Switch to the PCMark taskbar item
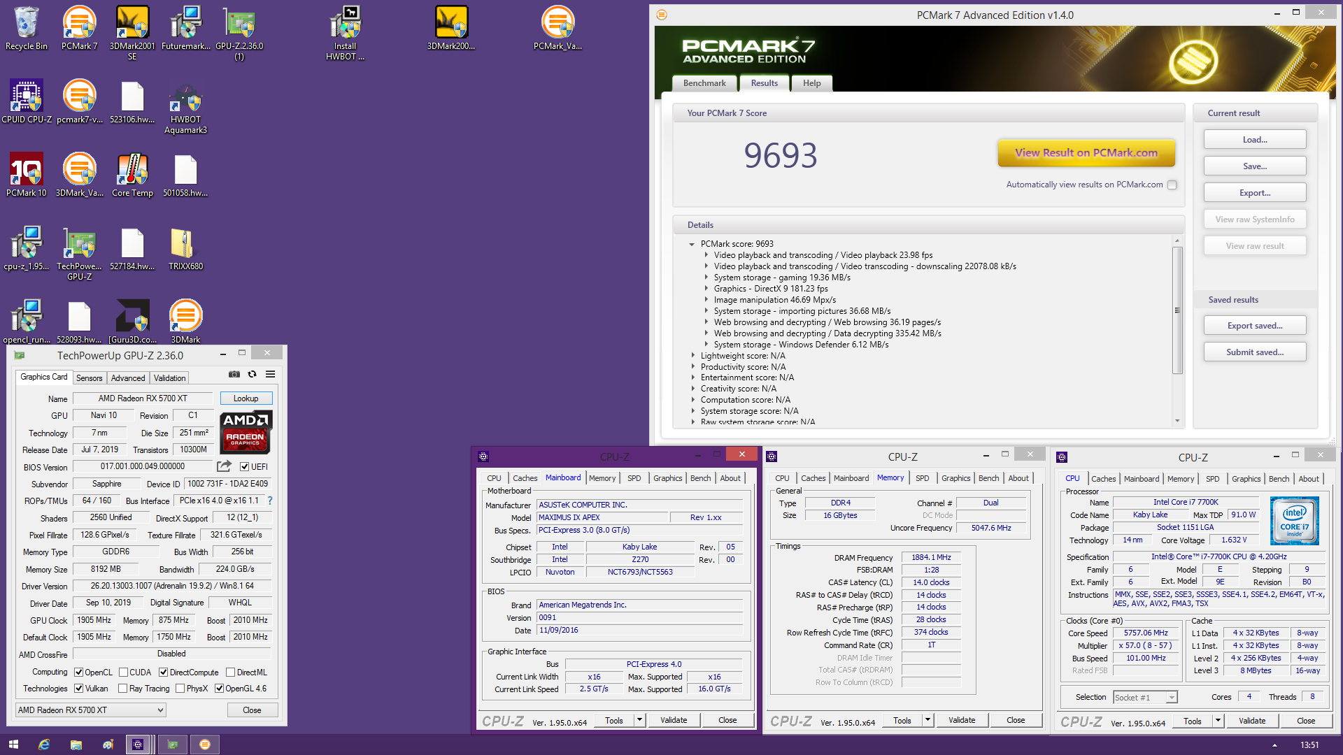This screenshot has height=755, width=1343. coord(205,745)
